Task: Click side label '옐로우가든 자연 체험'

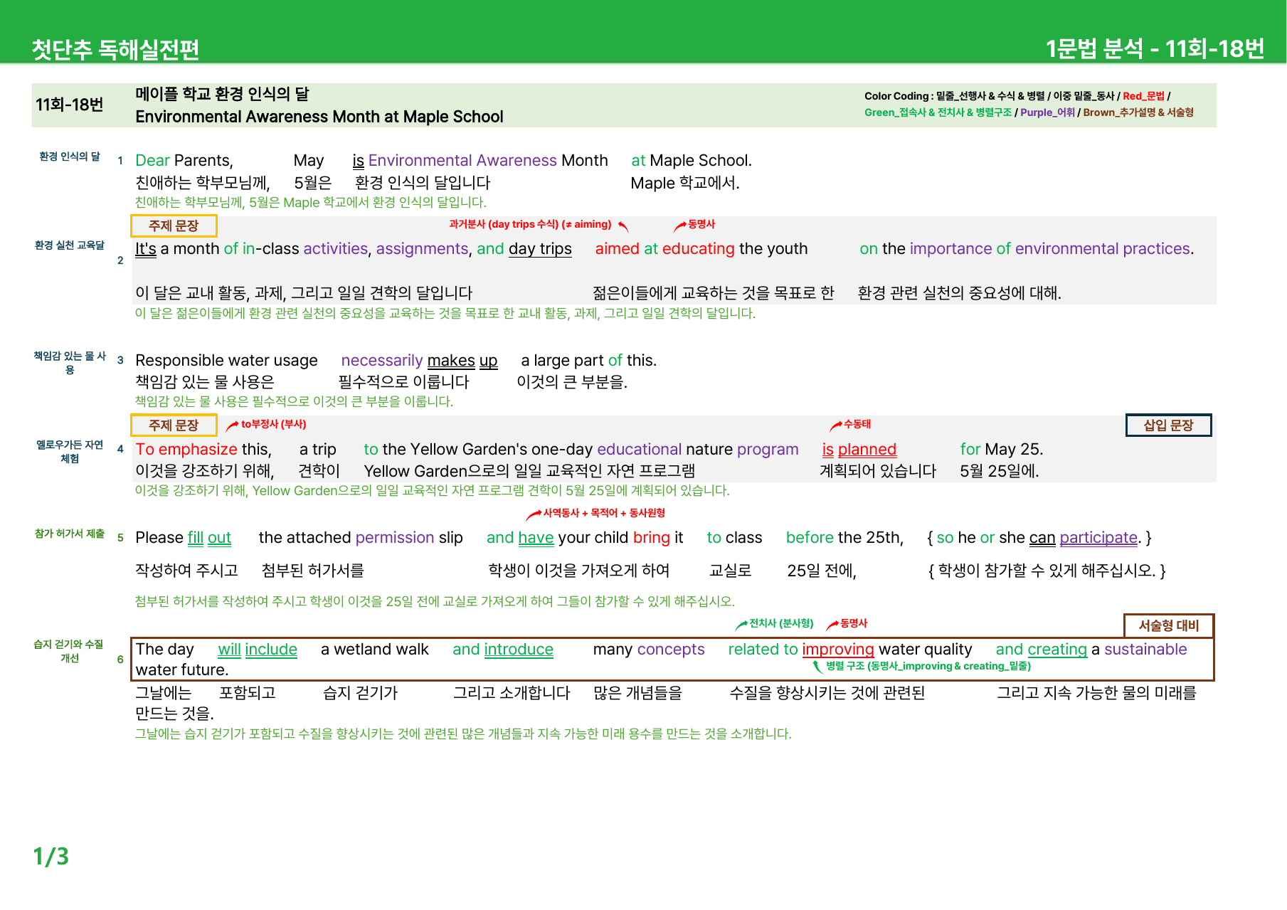Action: point(70,452)
